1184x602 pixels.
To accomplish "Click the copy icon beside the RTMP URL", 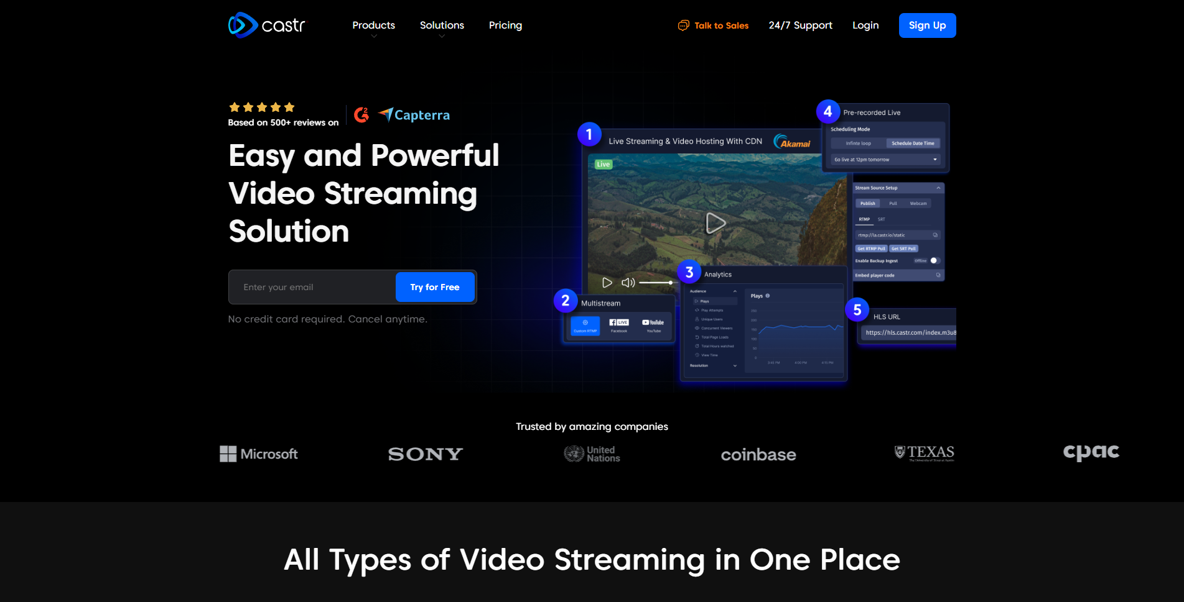I will coord(935,235).
